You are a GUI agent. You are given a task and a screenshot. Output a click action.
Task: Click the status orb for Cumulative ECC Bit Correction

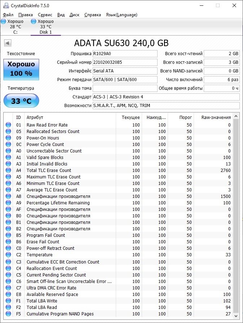8,262
